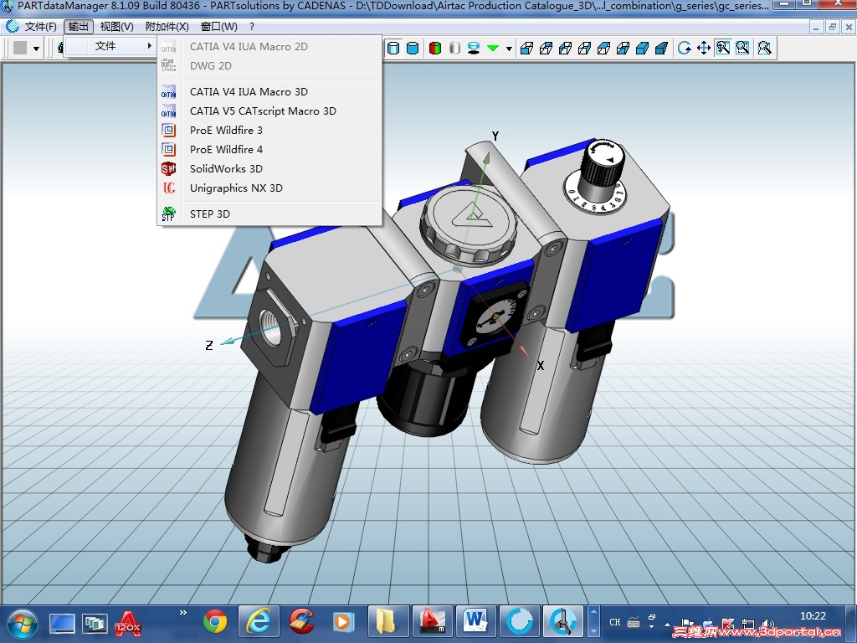This screenshot has width=857, height=643.
Task: Activate the rotate view tool
Action: click(x=685, y=48)
